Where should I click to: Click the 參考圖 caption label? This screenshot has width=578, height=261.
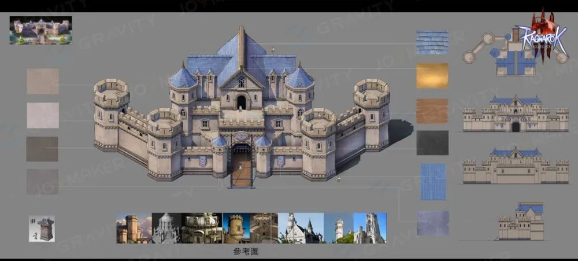pyautogui.click(x=244, y=252)
